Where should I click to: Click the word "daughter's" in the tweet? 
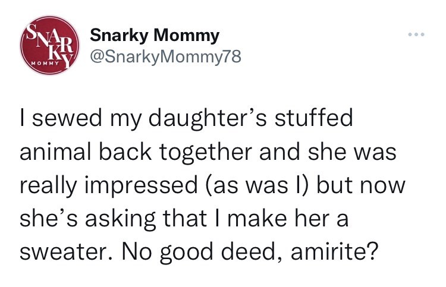[193, 118]
